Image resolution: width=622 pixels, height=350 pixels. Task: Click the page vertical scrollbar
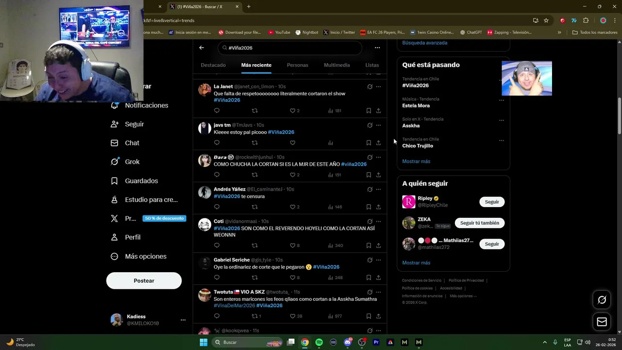[619, 117]
